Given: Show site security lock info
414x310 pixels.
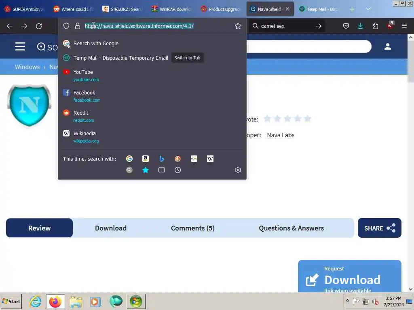Looking at the screenshot, I should [77, 26].
